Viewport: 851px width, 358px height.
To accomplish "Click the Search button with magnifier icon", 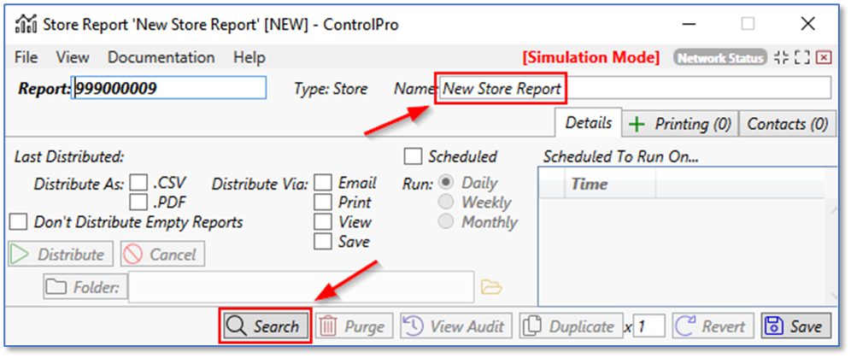I will 264,326.
